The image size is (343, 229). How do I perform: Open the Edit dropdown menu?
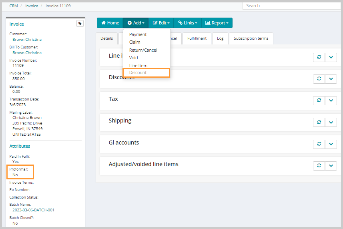[161, 23]
